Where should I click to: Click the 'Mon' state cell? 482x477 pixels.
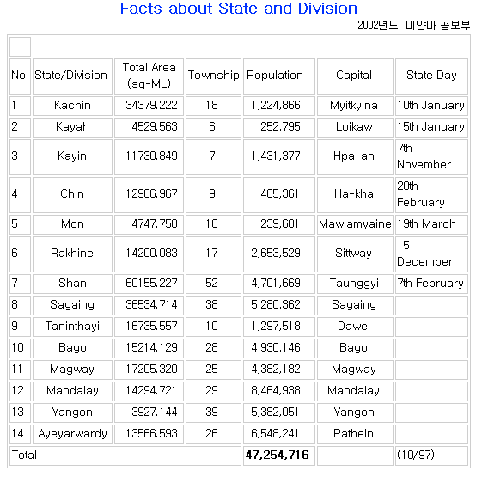pos(72,224)
